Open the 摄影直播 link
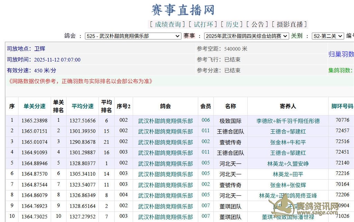Screen dimensions: 354x222 coord(290,24)
